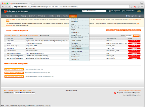Click Go to messages inbox link
Image resolution: width=145 pixels, height=107 pixels.
[x=135, y=19]
